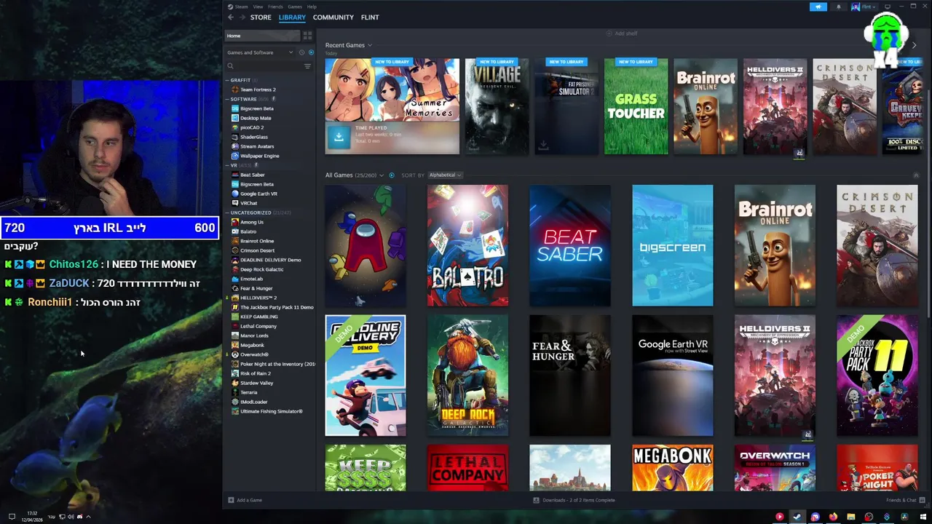Select Team Fortress 2 in the sidebar
Screen dimensions: 932x524
(258, 90)
